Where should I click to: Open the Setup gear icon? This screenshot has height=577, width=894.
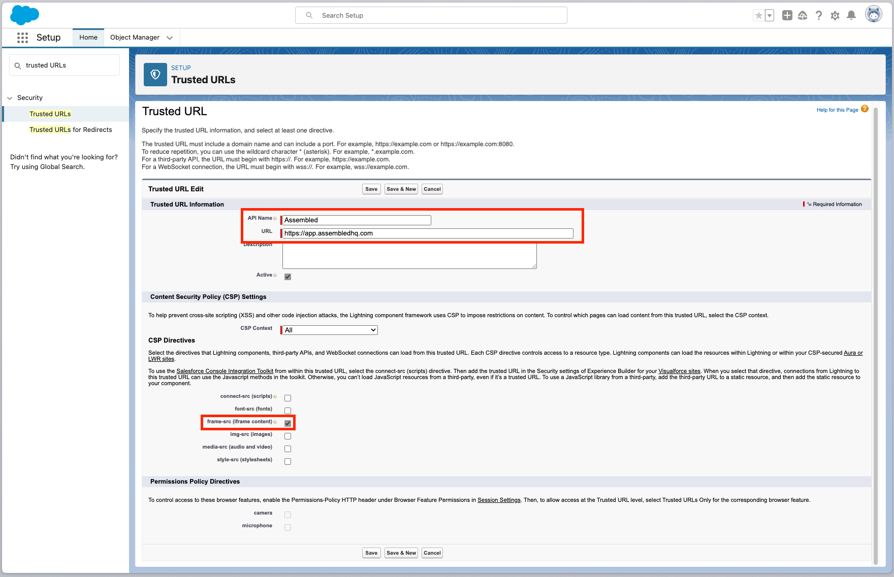coord(835,16)
